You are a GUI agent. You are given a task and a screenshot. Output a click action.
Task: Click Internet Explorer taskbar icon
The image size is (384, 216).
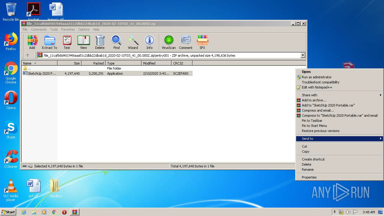[24, 212]
